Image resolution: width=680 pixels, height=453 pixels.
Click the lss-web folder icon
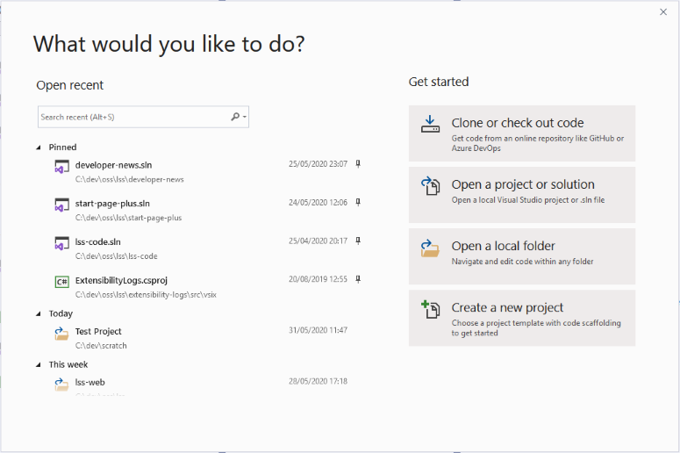pyautogui.click(x=61, y=385)
